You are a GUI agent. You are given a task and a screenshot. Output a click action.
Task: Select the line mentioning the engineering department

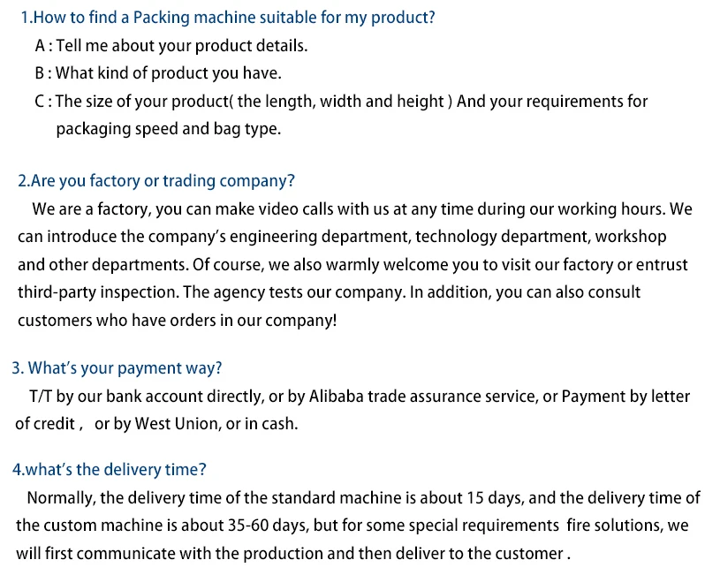coord(342,237)
